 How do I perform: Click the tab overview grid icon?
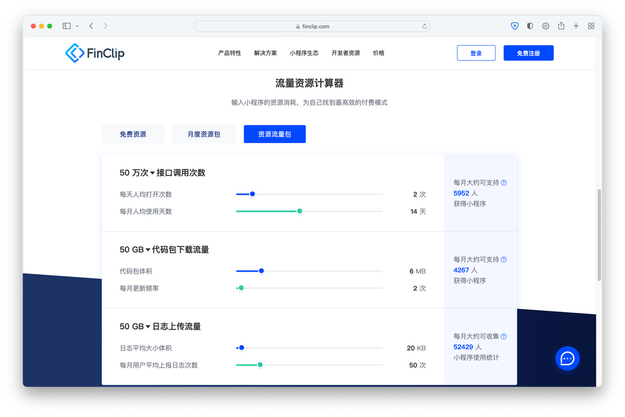[591, 26]
